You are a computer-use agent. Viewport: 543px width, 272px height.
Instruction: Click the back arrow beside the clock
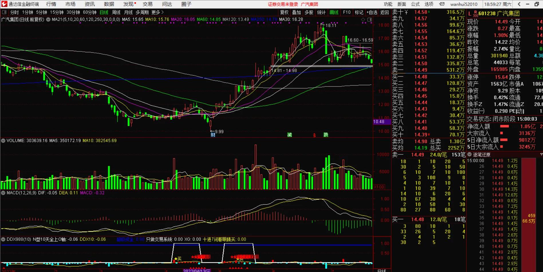point(519,4)
